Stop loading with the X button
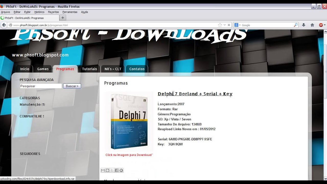Screen dimensions: 327x184 pyautogui.click(x=229, y=25)
